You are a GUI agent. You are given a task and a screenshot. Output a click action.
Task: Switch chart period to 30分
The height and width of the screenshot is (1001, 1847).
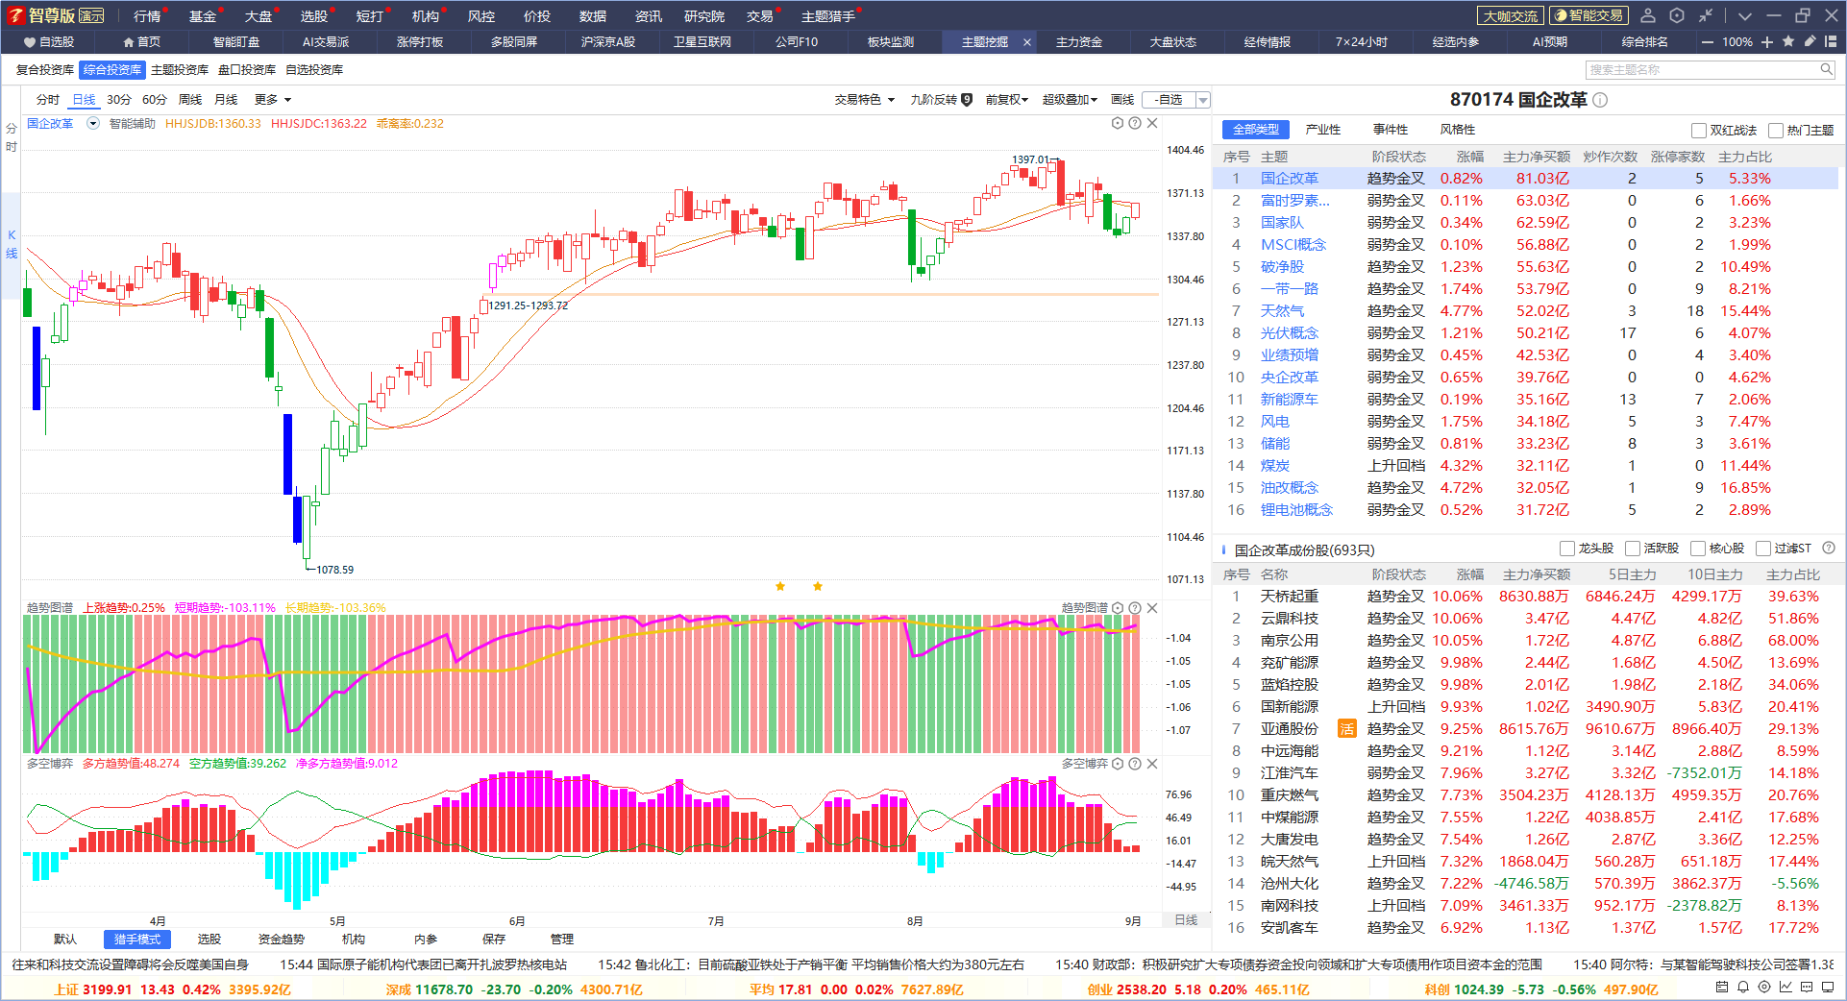[x=119, y=100]
